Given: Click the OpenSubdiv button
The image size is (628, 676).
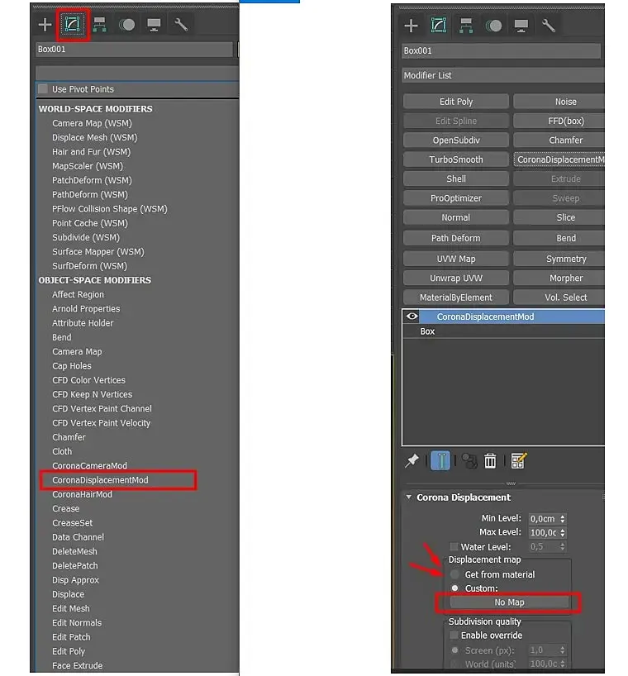Looking at the screenshot, I should (x=456, y=140).
